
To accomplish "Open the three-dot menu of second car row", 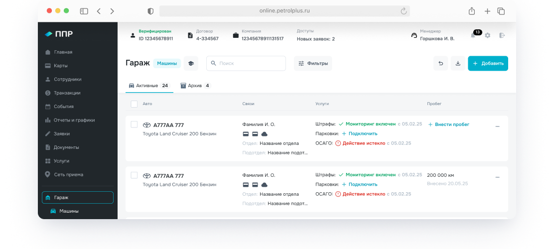I will [497, 177].
